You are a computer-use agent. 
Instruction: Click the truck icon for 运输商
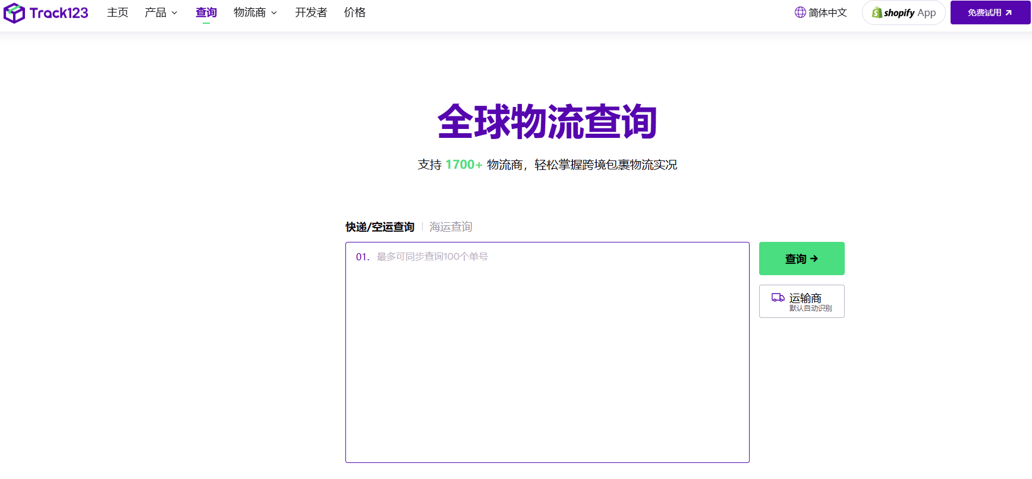point(778,298)
